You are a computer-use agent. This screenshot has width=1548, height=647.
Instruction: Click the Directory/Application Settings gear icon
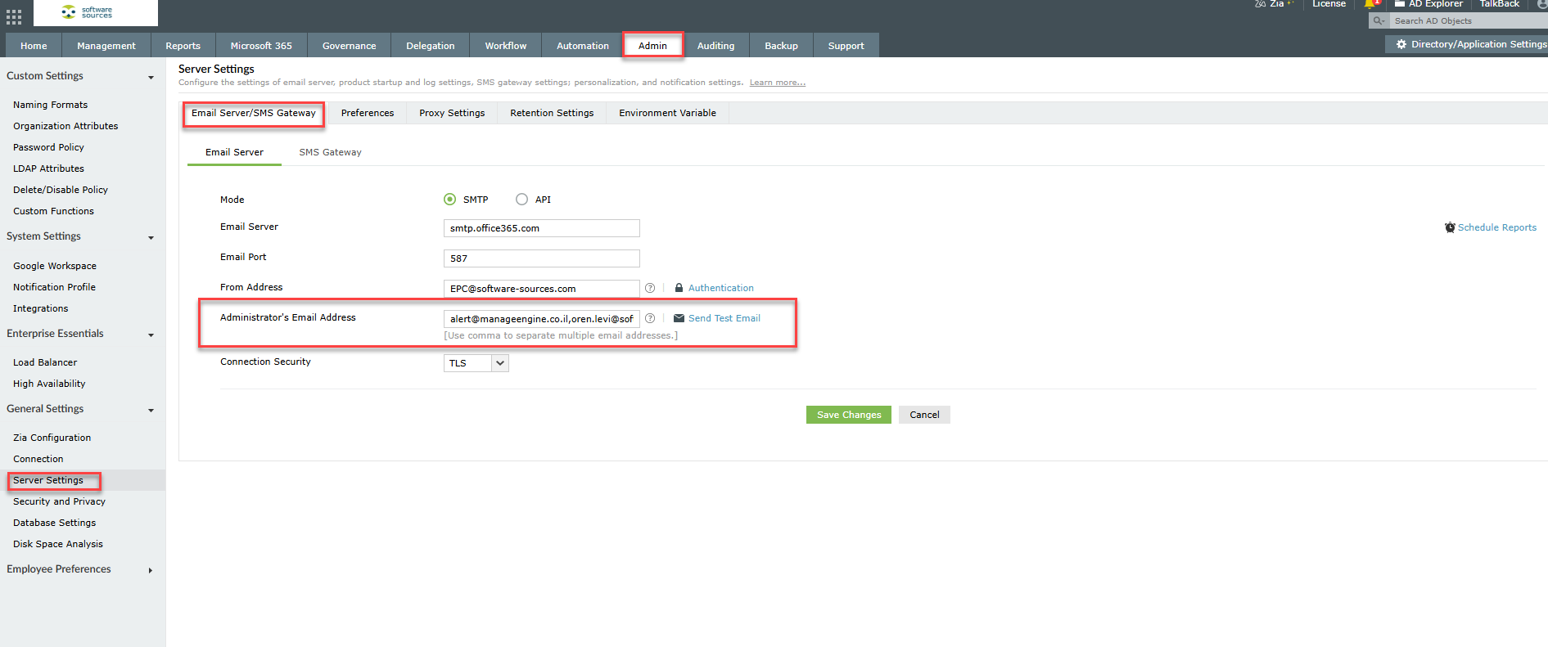[x=1401, y=44]
